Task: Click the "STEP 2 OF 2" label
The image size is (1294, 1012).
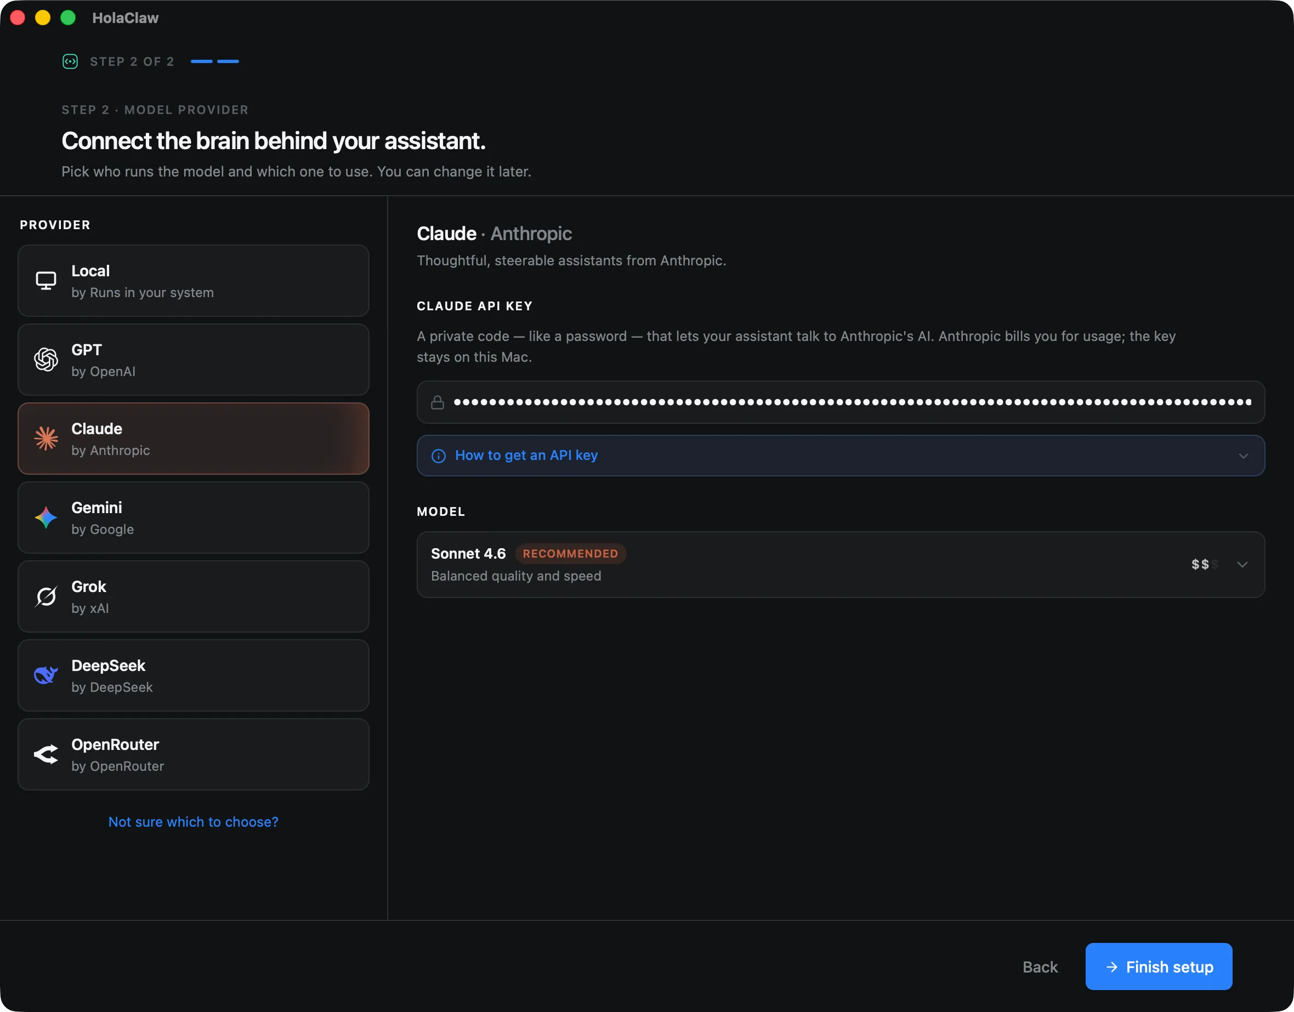Action: click(132, 61)
